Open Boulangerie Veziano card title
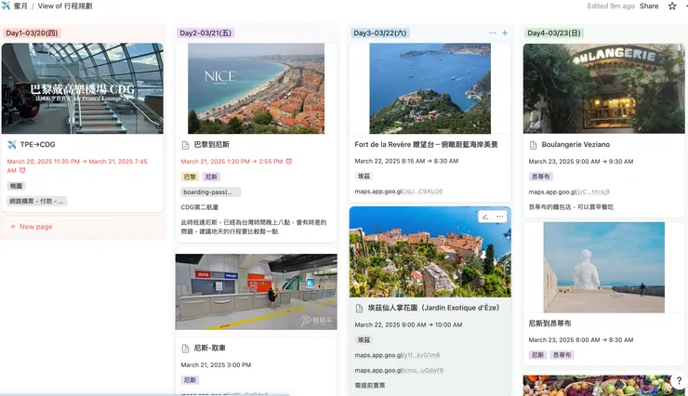This screenshot has height=396, width=688. point(576,144)
